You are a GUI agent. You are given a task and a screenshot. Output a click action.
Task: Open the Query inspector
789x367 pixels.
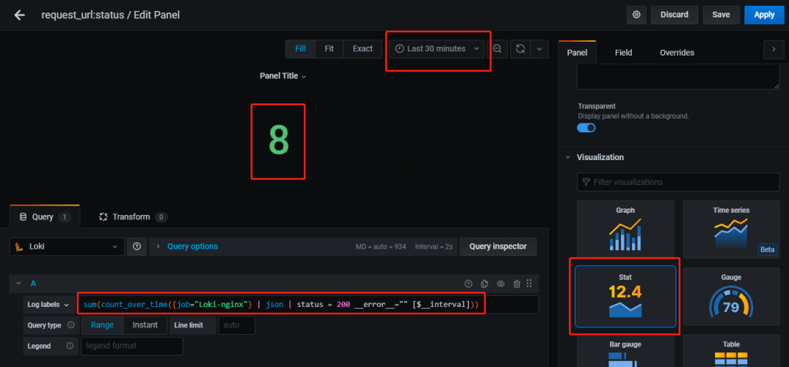point(498,246)
